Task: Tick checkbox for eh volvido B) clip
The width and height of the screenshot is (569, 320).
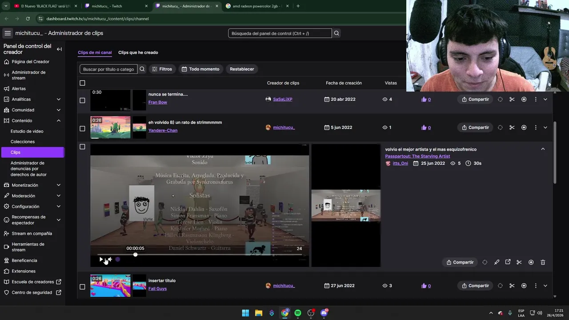Action: [x=82, y=128]
